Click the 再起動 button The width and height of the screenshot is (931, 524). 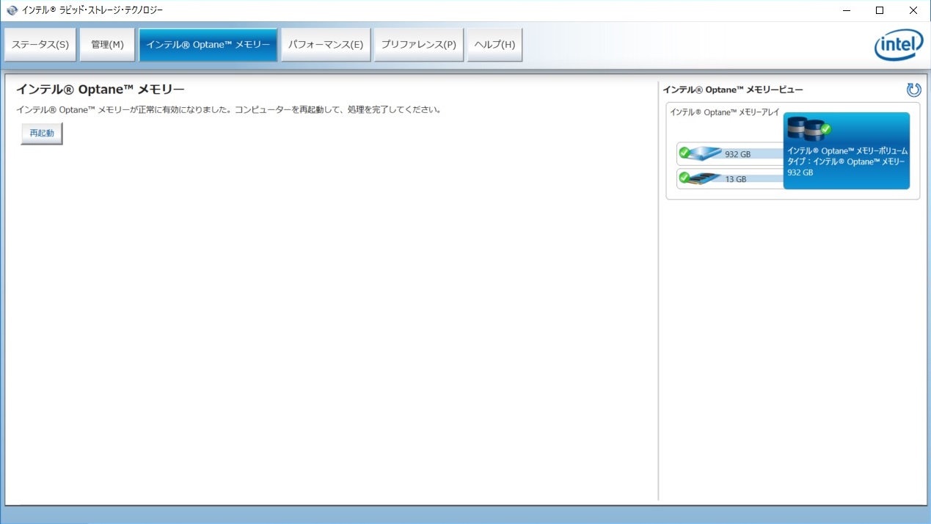click(42, 134)
